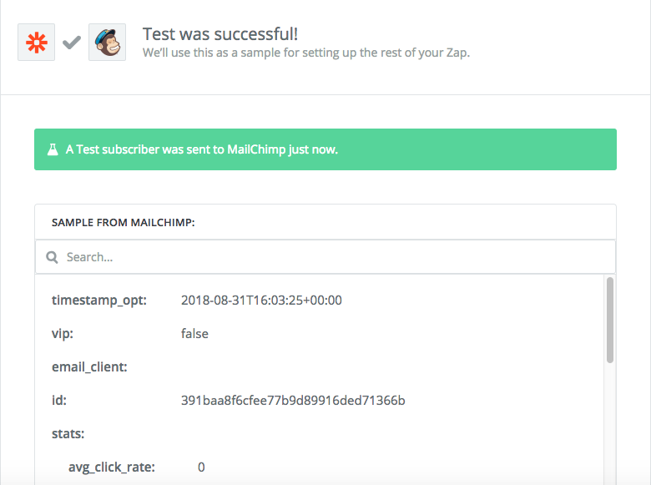Focus the Search... input field
Image resolution: width=651 pixels, height=485 pixels.
[x=334, y=257]
